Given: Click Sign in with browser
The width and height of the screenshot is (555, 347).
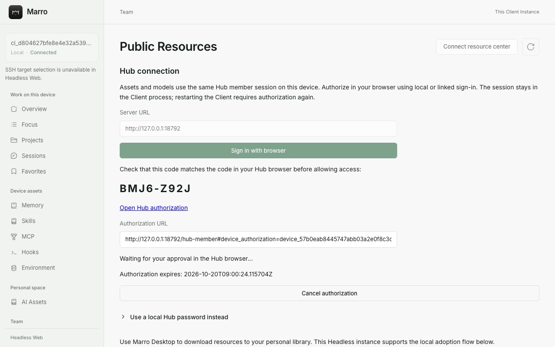Looking at the screenshot, I should [x=258, y=151].
